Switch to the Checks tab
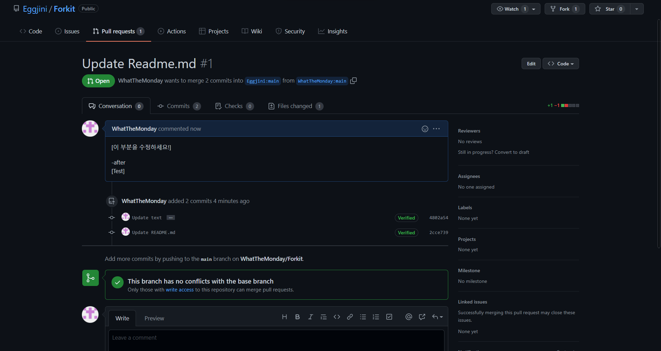 pyautogui.click(x=234, y=106)
